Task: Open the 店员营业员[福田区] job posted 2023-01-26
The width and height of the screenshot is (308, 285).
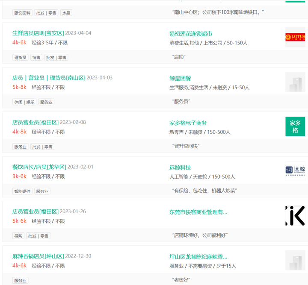Action: pos(36,212)
